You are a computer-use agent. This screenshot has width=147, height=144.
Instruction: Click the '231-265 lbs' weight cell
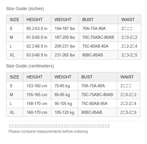(x=65, y=55)
